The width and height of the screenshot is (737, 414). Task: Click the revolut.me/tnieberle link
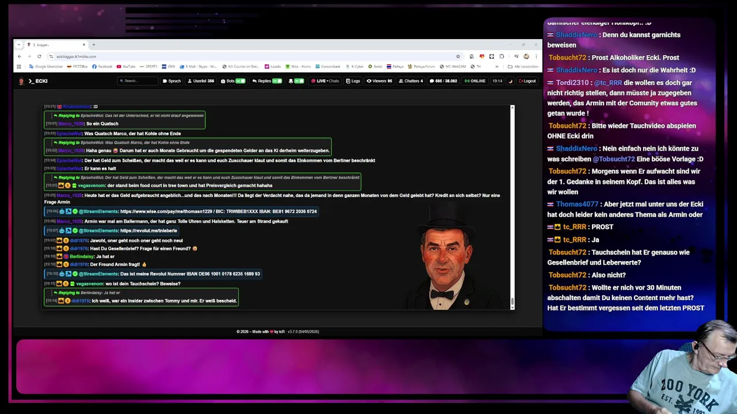coord(149,231)
